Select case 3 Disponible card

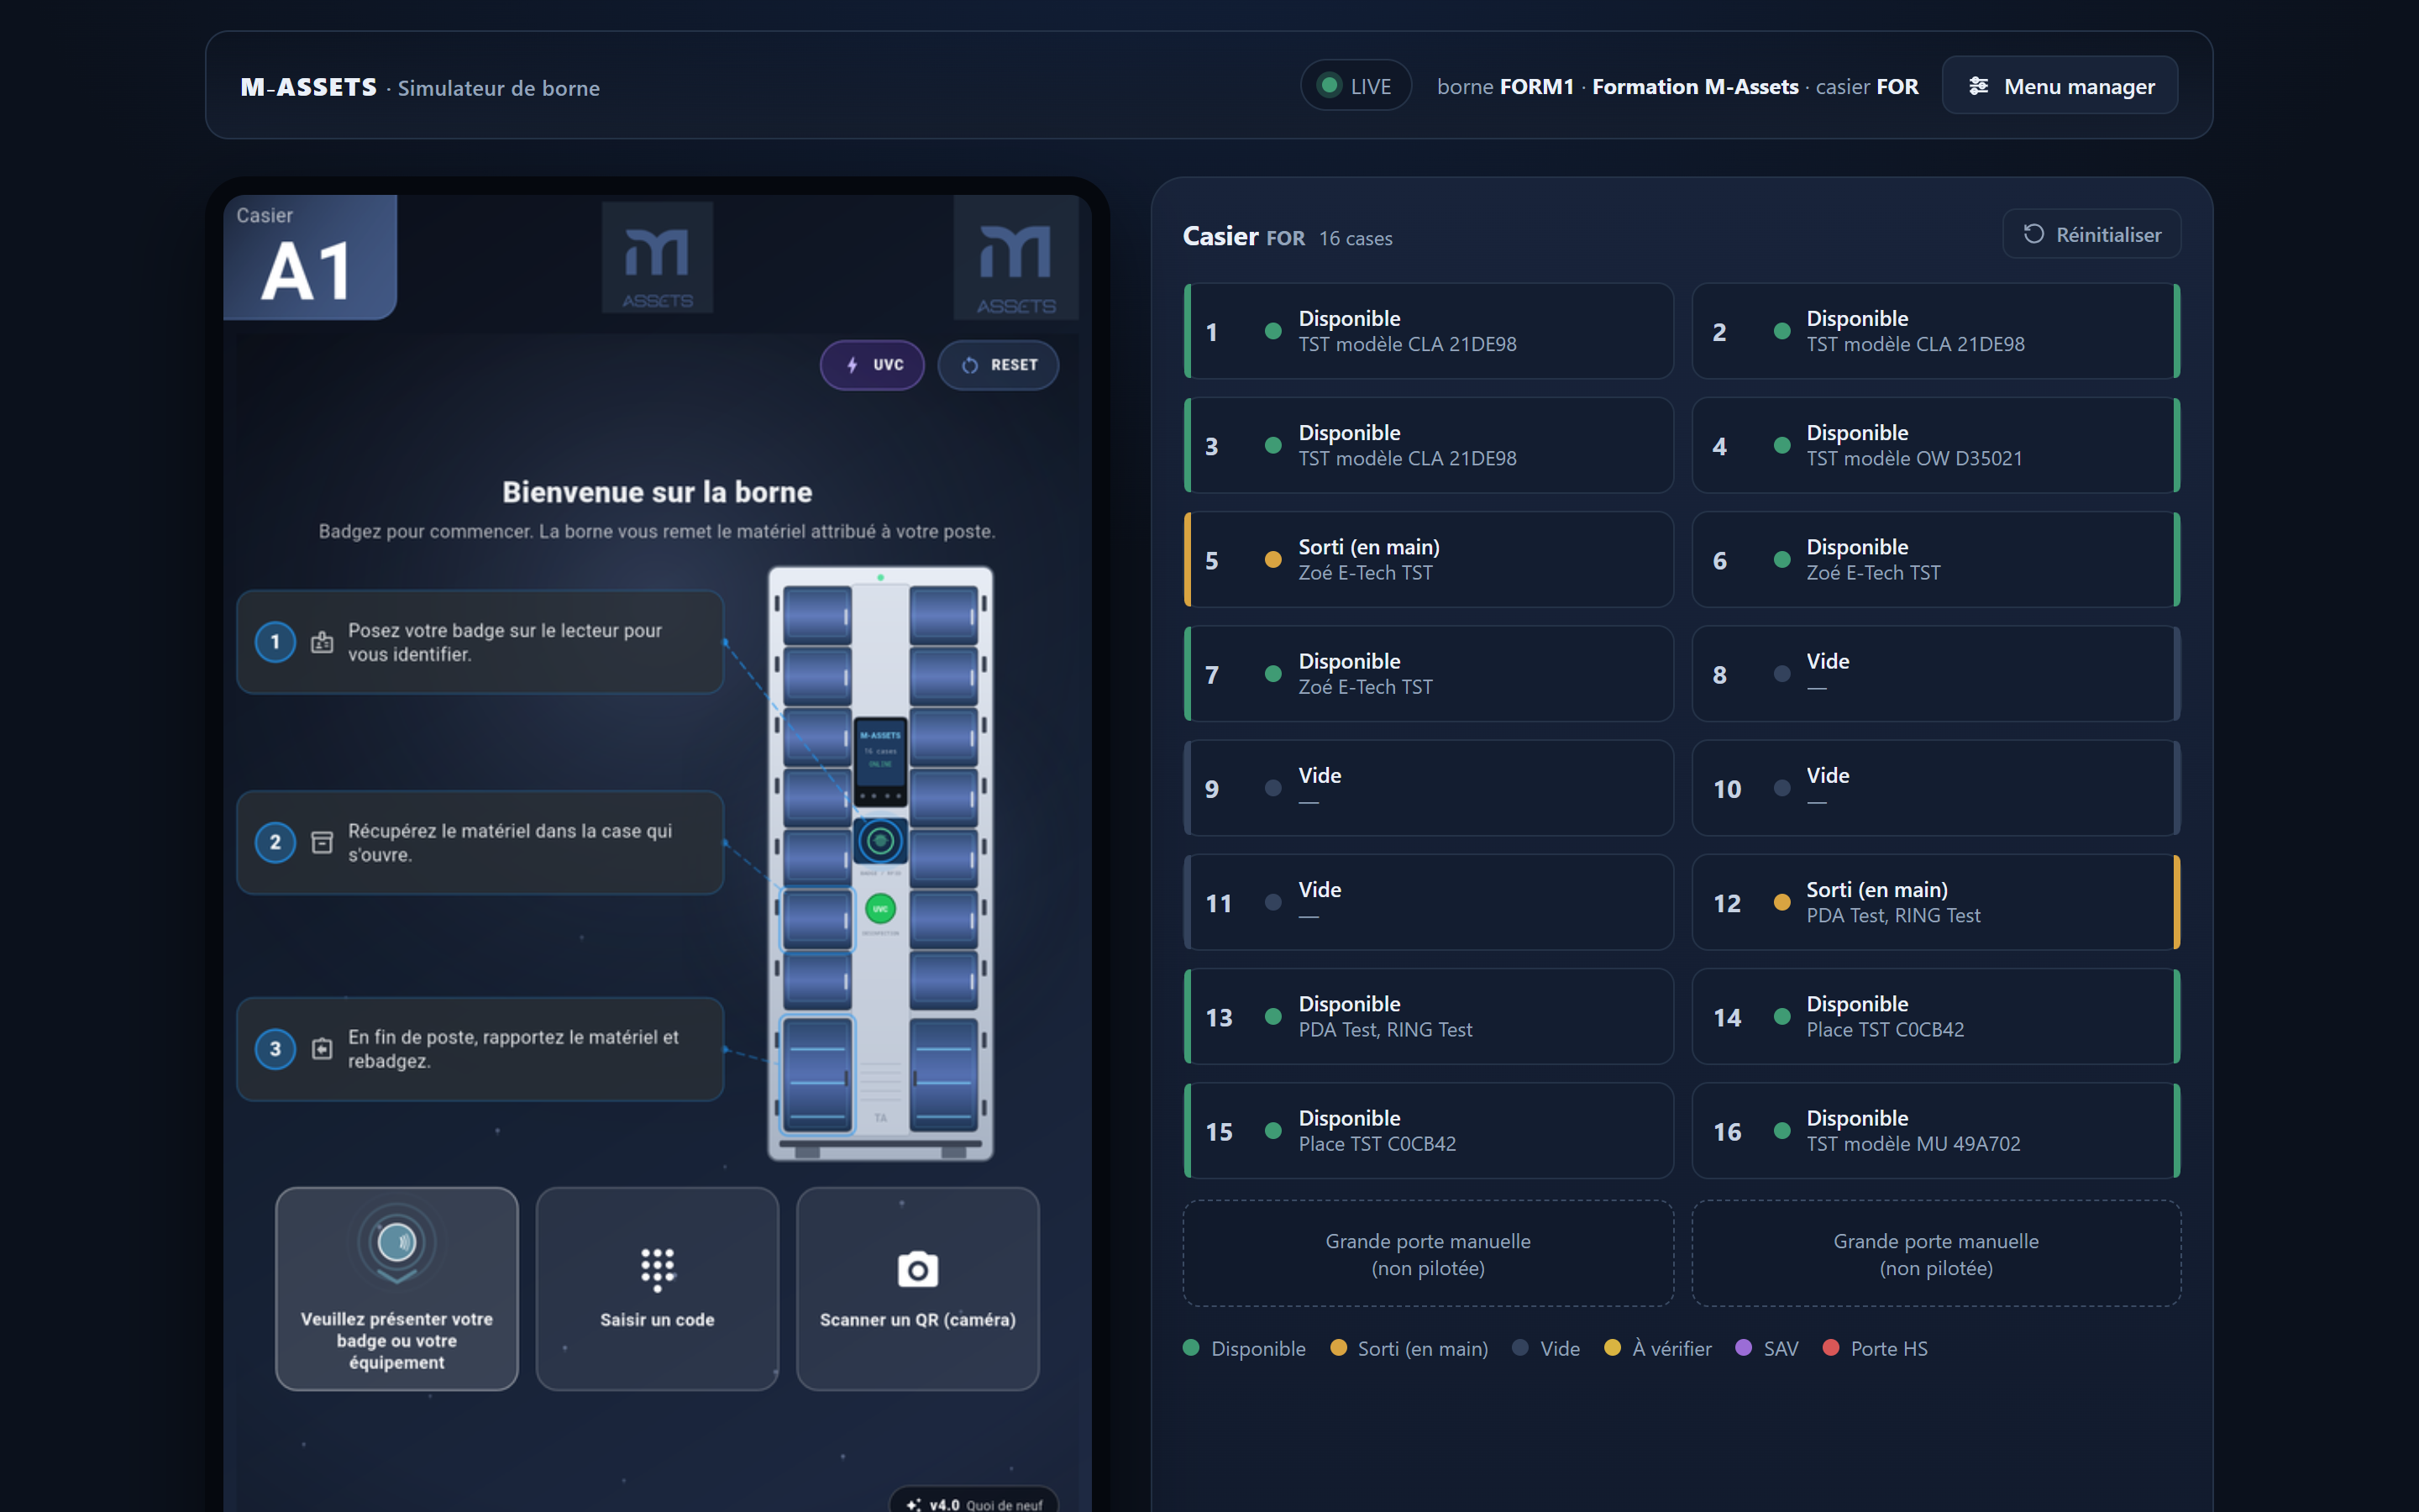point(1427,445)
